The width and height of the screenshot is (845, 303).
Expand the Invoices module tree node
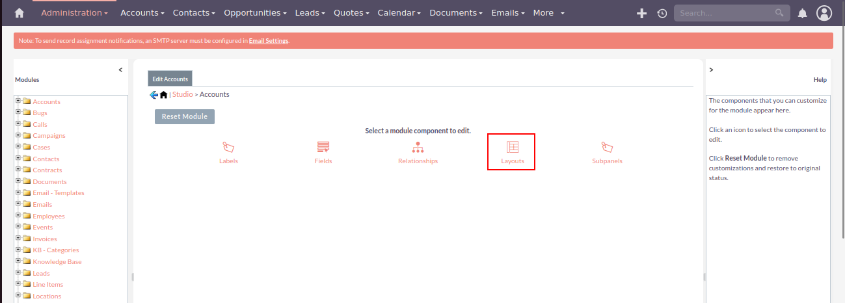point(18,239)
